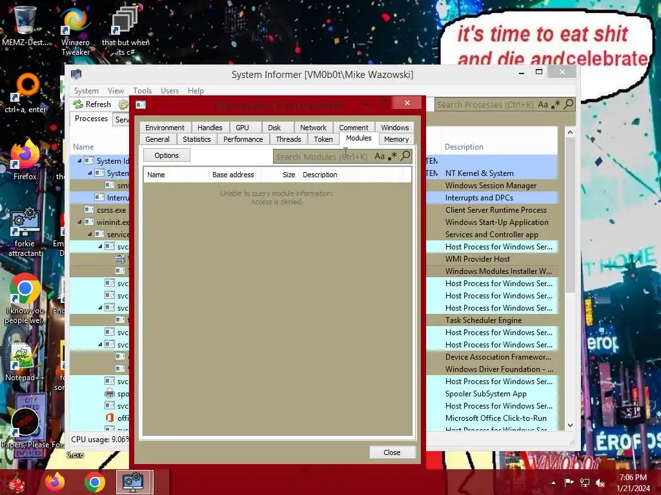Open the Help menu
The height and width of the screenshot is (495, 661).
tap(196, 90)
